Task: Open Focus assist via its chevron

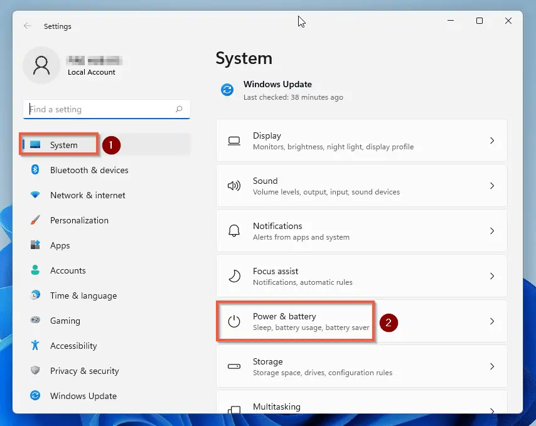Action: click(492, 276)
